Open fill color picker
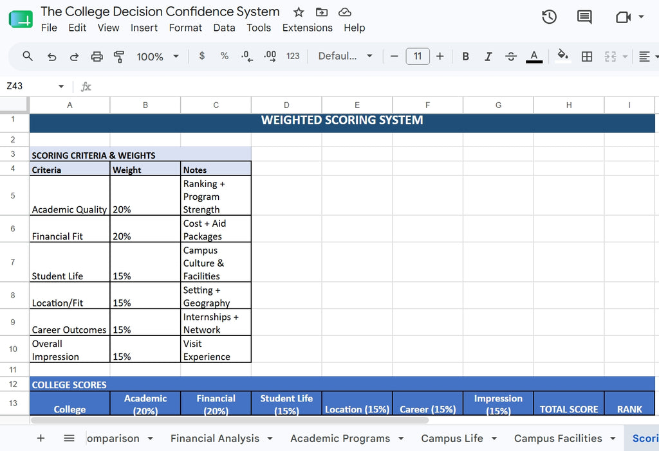Screen dimensions: 659x451 pos(562,57)
